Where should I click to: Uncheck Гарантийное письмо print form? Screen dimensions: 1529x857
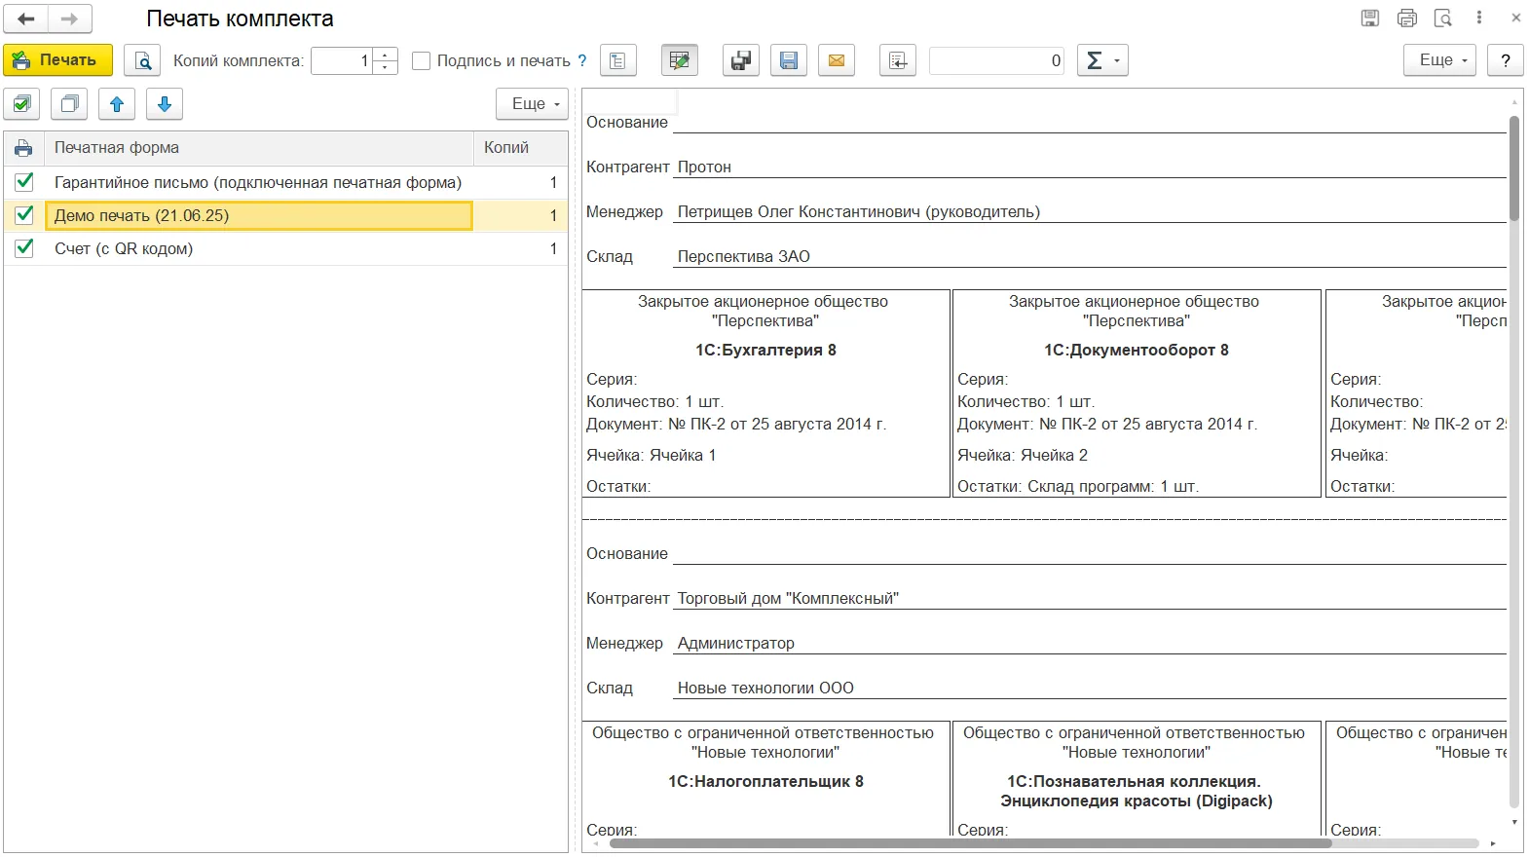24,182
